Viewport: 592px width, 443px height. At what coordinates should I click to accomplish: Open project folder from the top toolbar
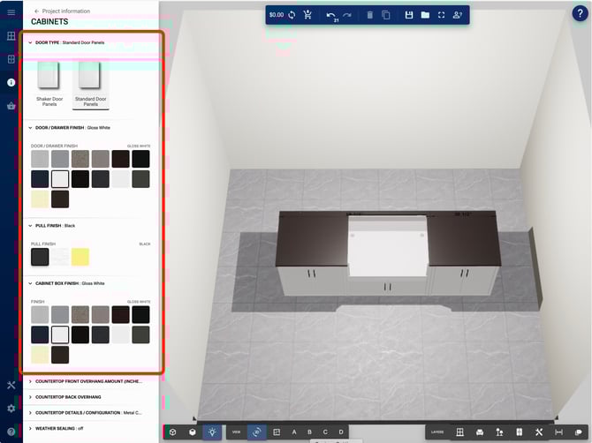coord(425,15)
